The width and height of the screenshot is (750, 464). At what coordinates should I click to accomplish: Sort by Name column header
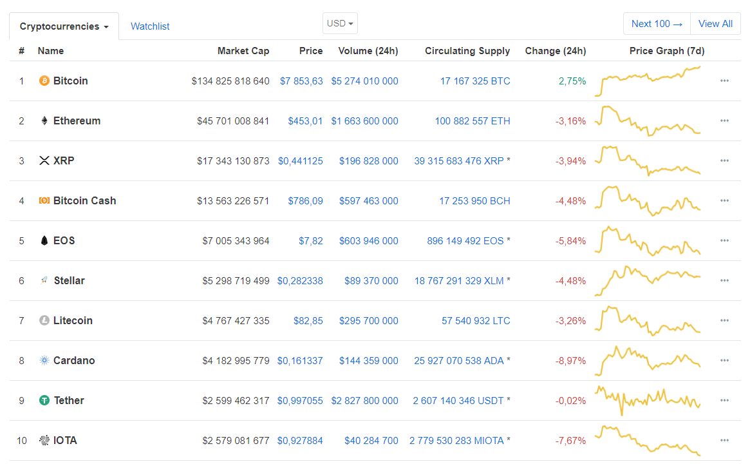[x=51, y=51]
